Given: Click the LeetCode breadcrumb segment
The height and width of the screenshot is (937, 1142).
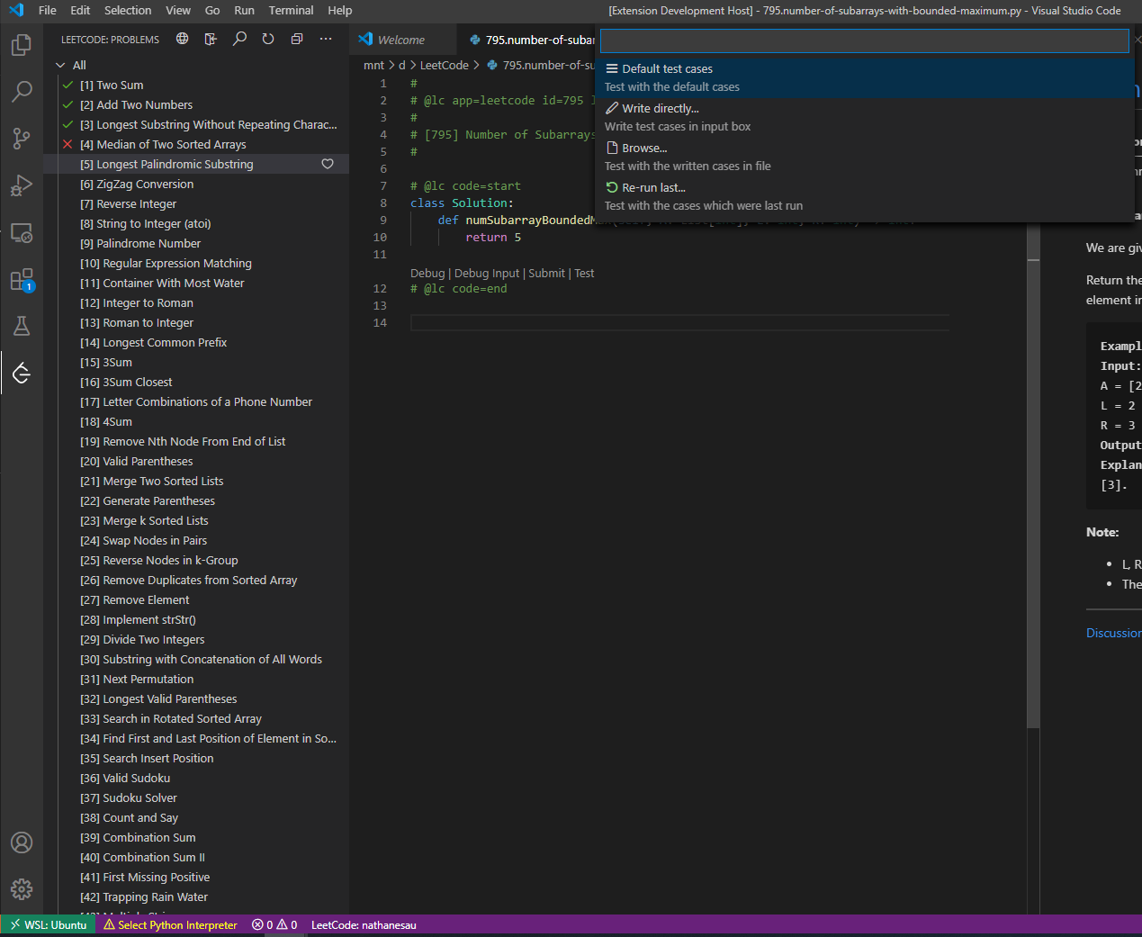Looking at the screenshot, I should point(445,65).
